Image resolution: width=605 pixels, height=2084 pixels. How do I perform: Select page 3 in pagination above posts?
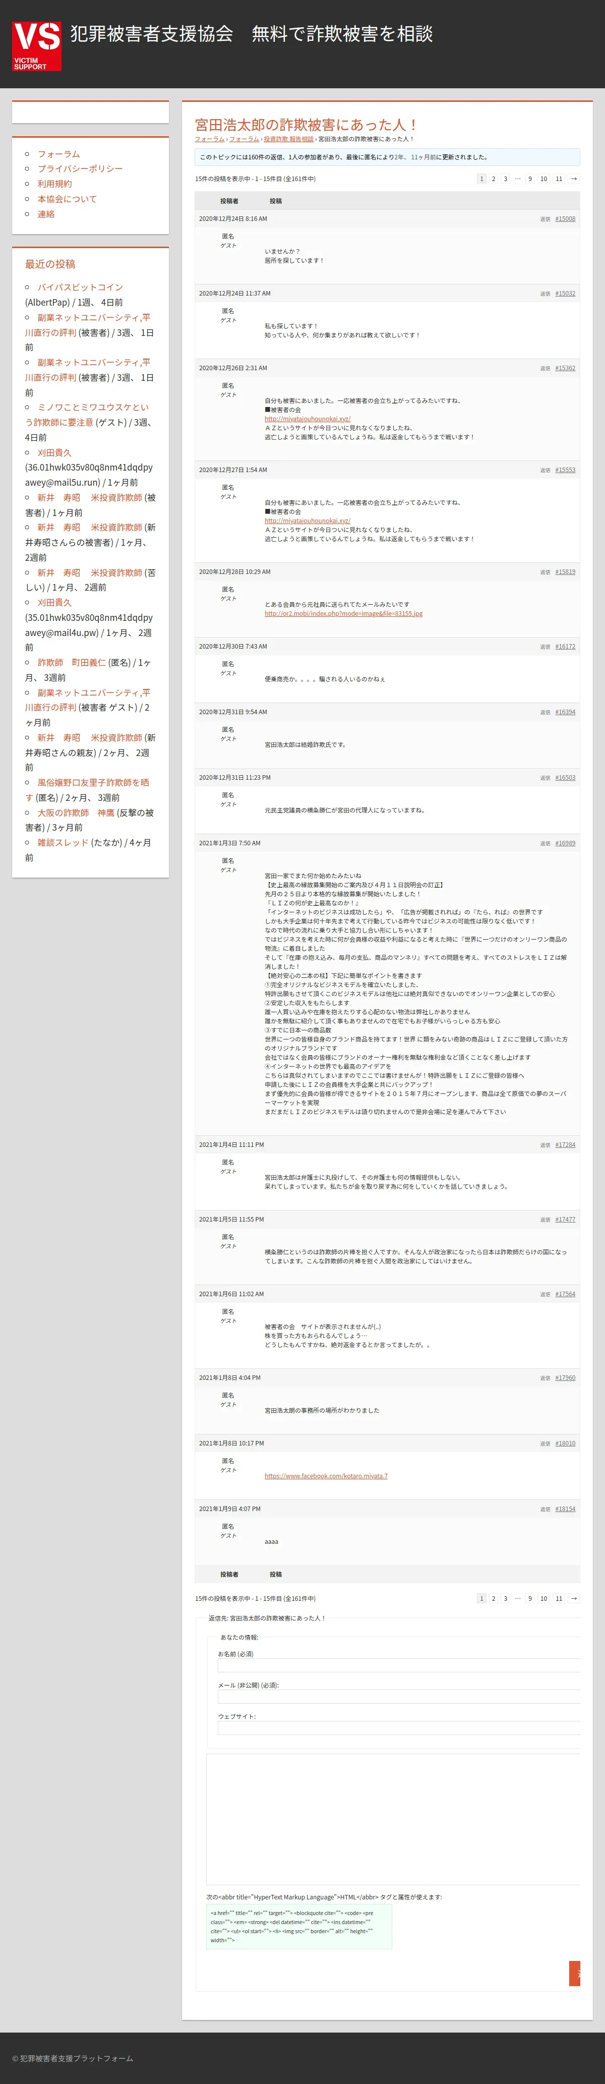[506, 179]
